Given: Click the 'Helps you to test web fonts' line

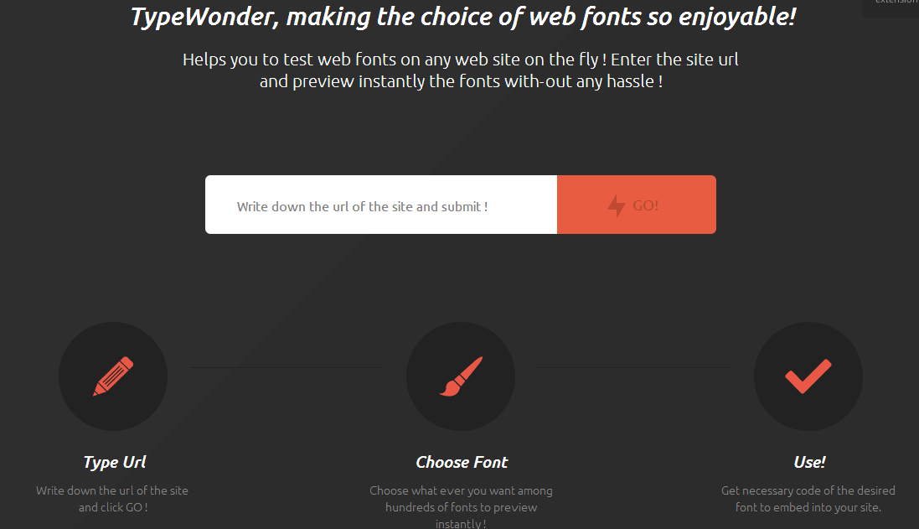Looking at the screenshot, I should point(460,60).
